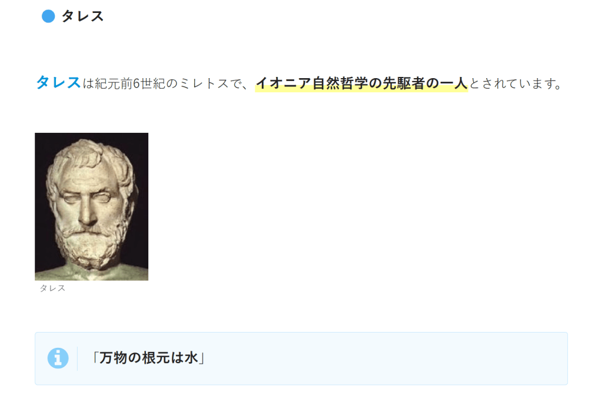
Task: Open the blue タレス link in the paragraph
Action: 58,82
